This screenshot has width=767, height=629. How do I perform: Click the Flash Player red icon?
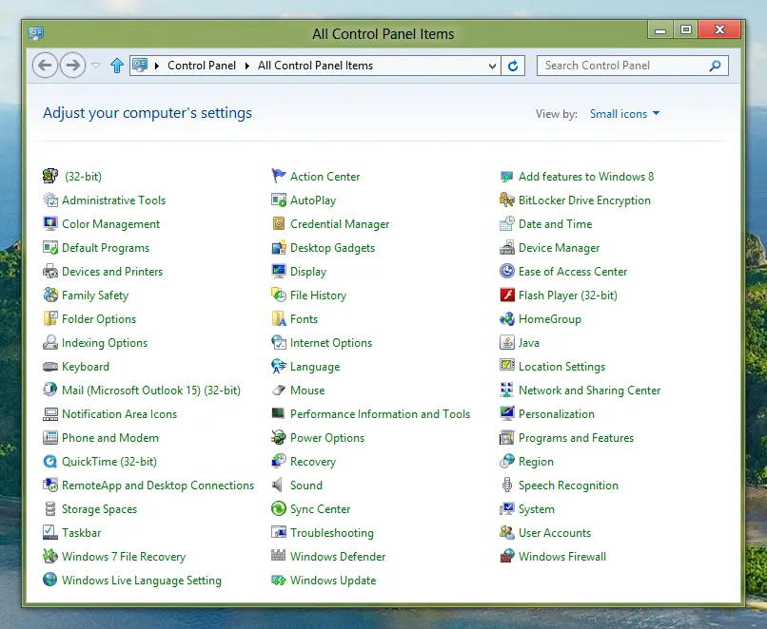point(507,295)
